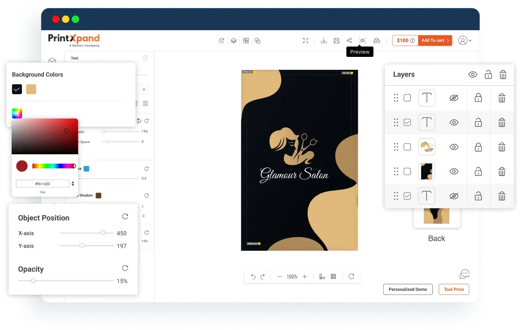Hide the second text layer
520x330 pixels.
point(454,123)
